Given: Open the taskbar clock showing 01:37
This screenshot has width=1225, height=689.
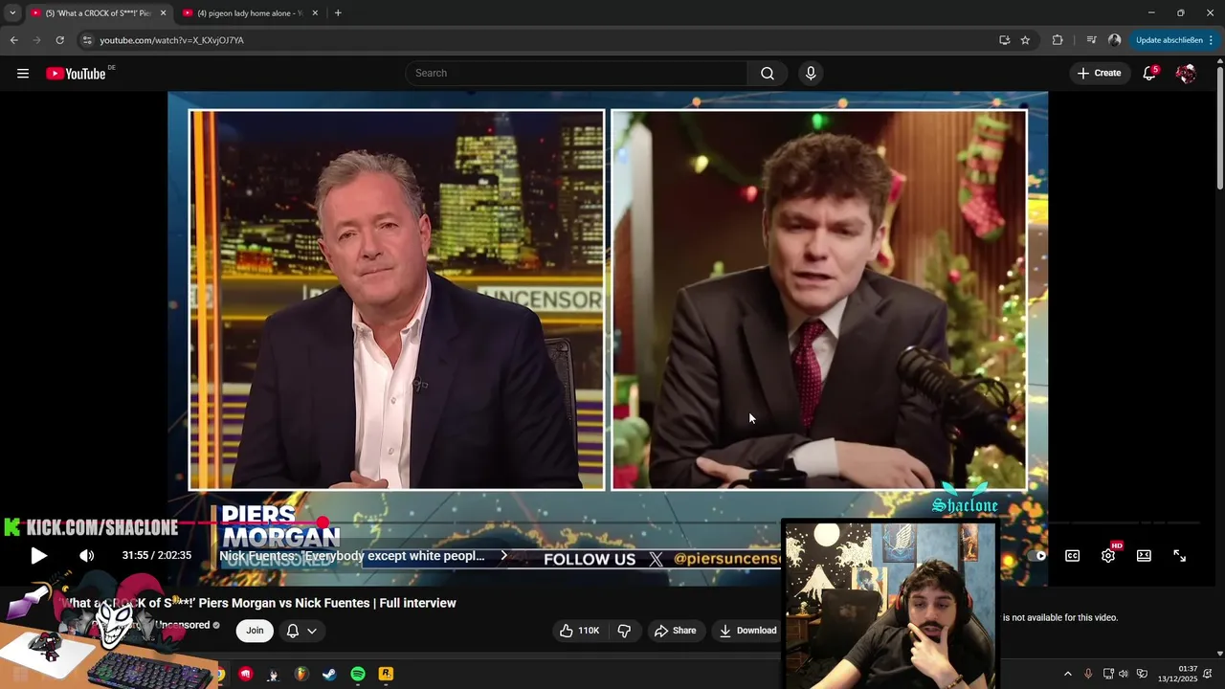Looking at the screenshot, I should (1178, 674).
